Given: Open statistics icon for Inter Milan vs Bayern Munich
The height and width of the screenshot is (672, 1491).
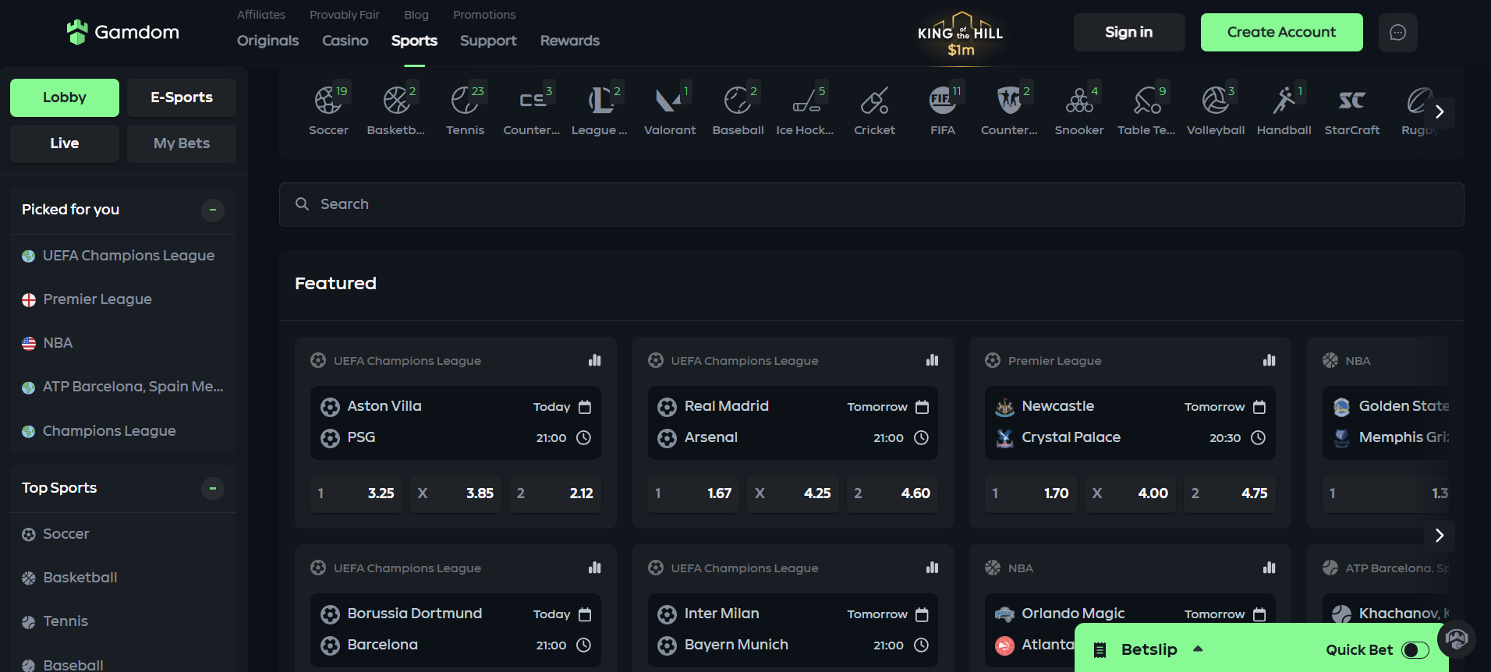Looking at the screenshot, I should coord(932,568).
